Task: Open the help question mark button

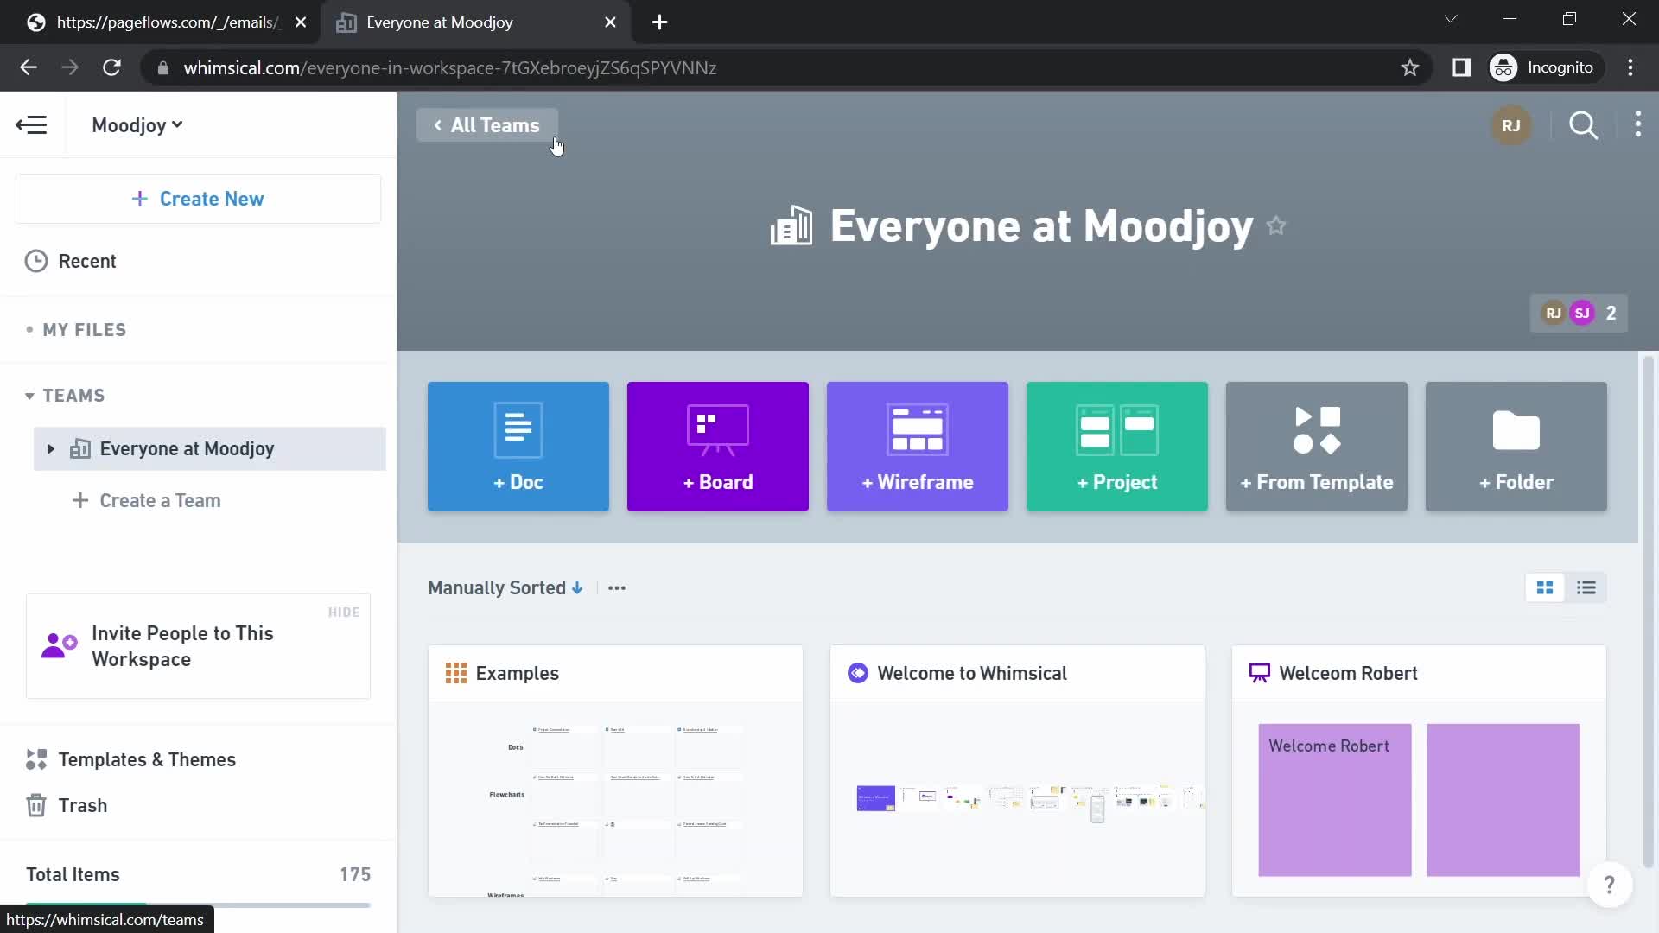Action: (1610, 885)
